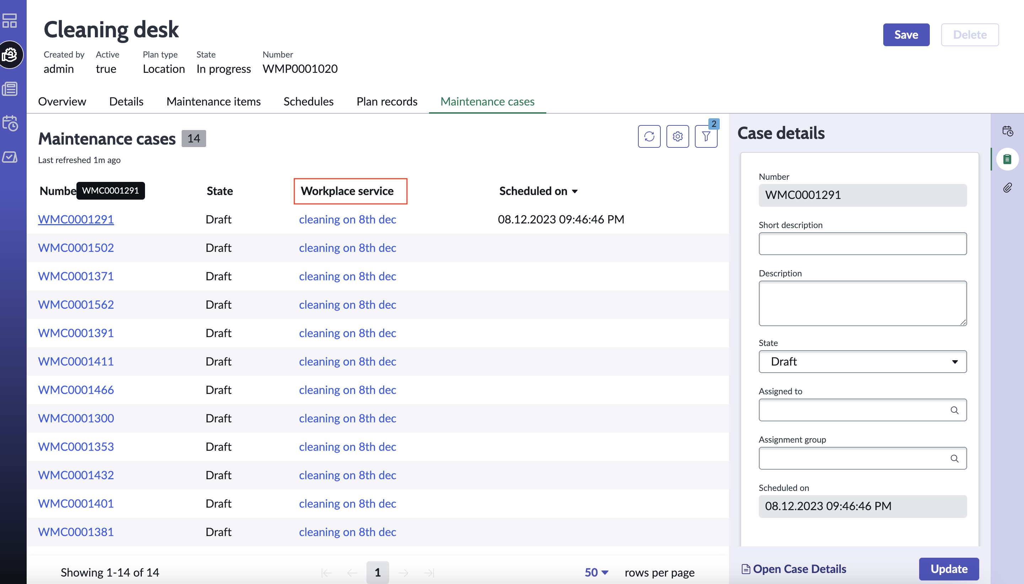Click page number 1 button
The image size is (1024, 584).
[x=377, y=572]
